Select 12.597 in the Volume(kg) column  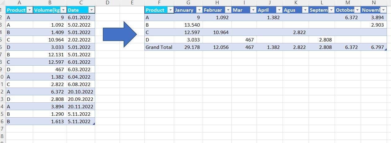tap(50, 62)
